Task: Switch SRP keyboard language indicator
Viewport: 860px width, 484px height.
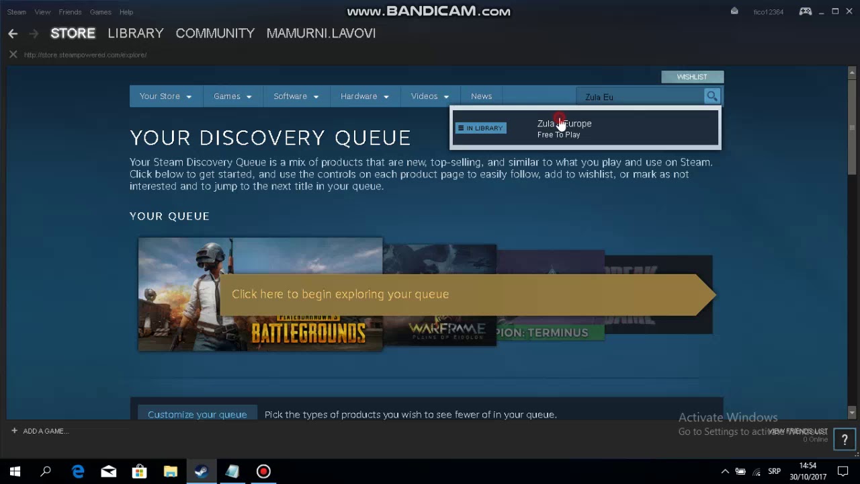Action: point(775,471)
